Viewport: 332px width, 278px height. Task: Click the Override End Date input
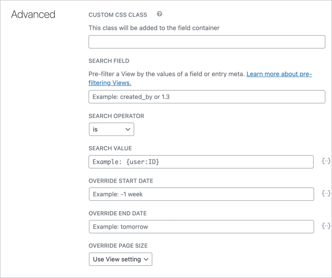[x=201, y=227]
